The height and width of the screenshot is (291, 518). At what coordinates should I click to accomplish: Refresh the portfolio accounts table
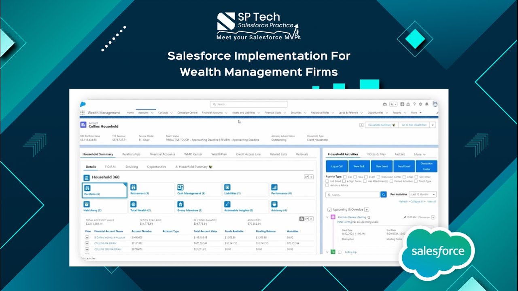tap(306, 219)
